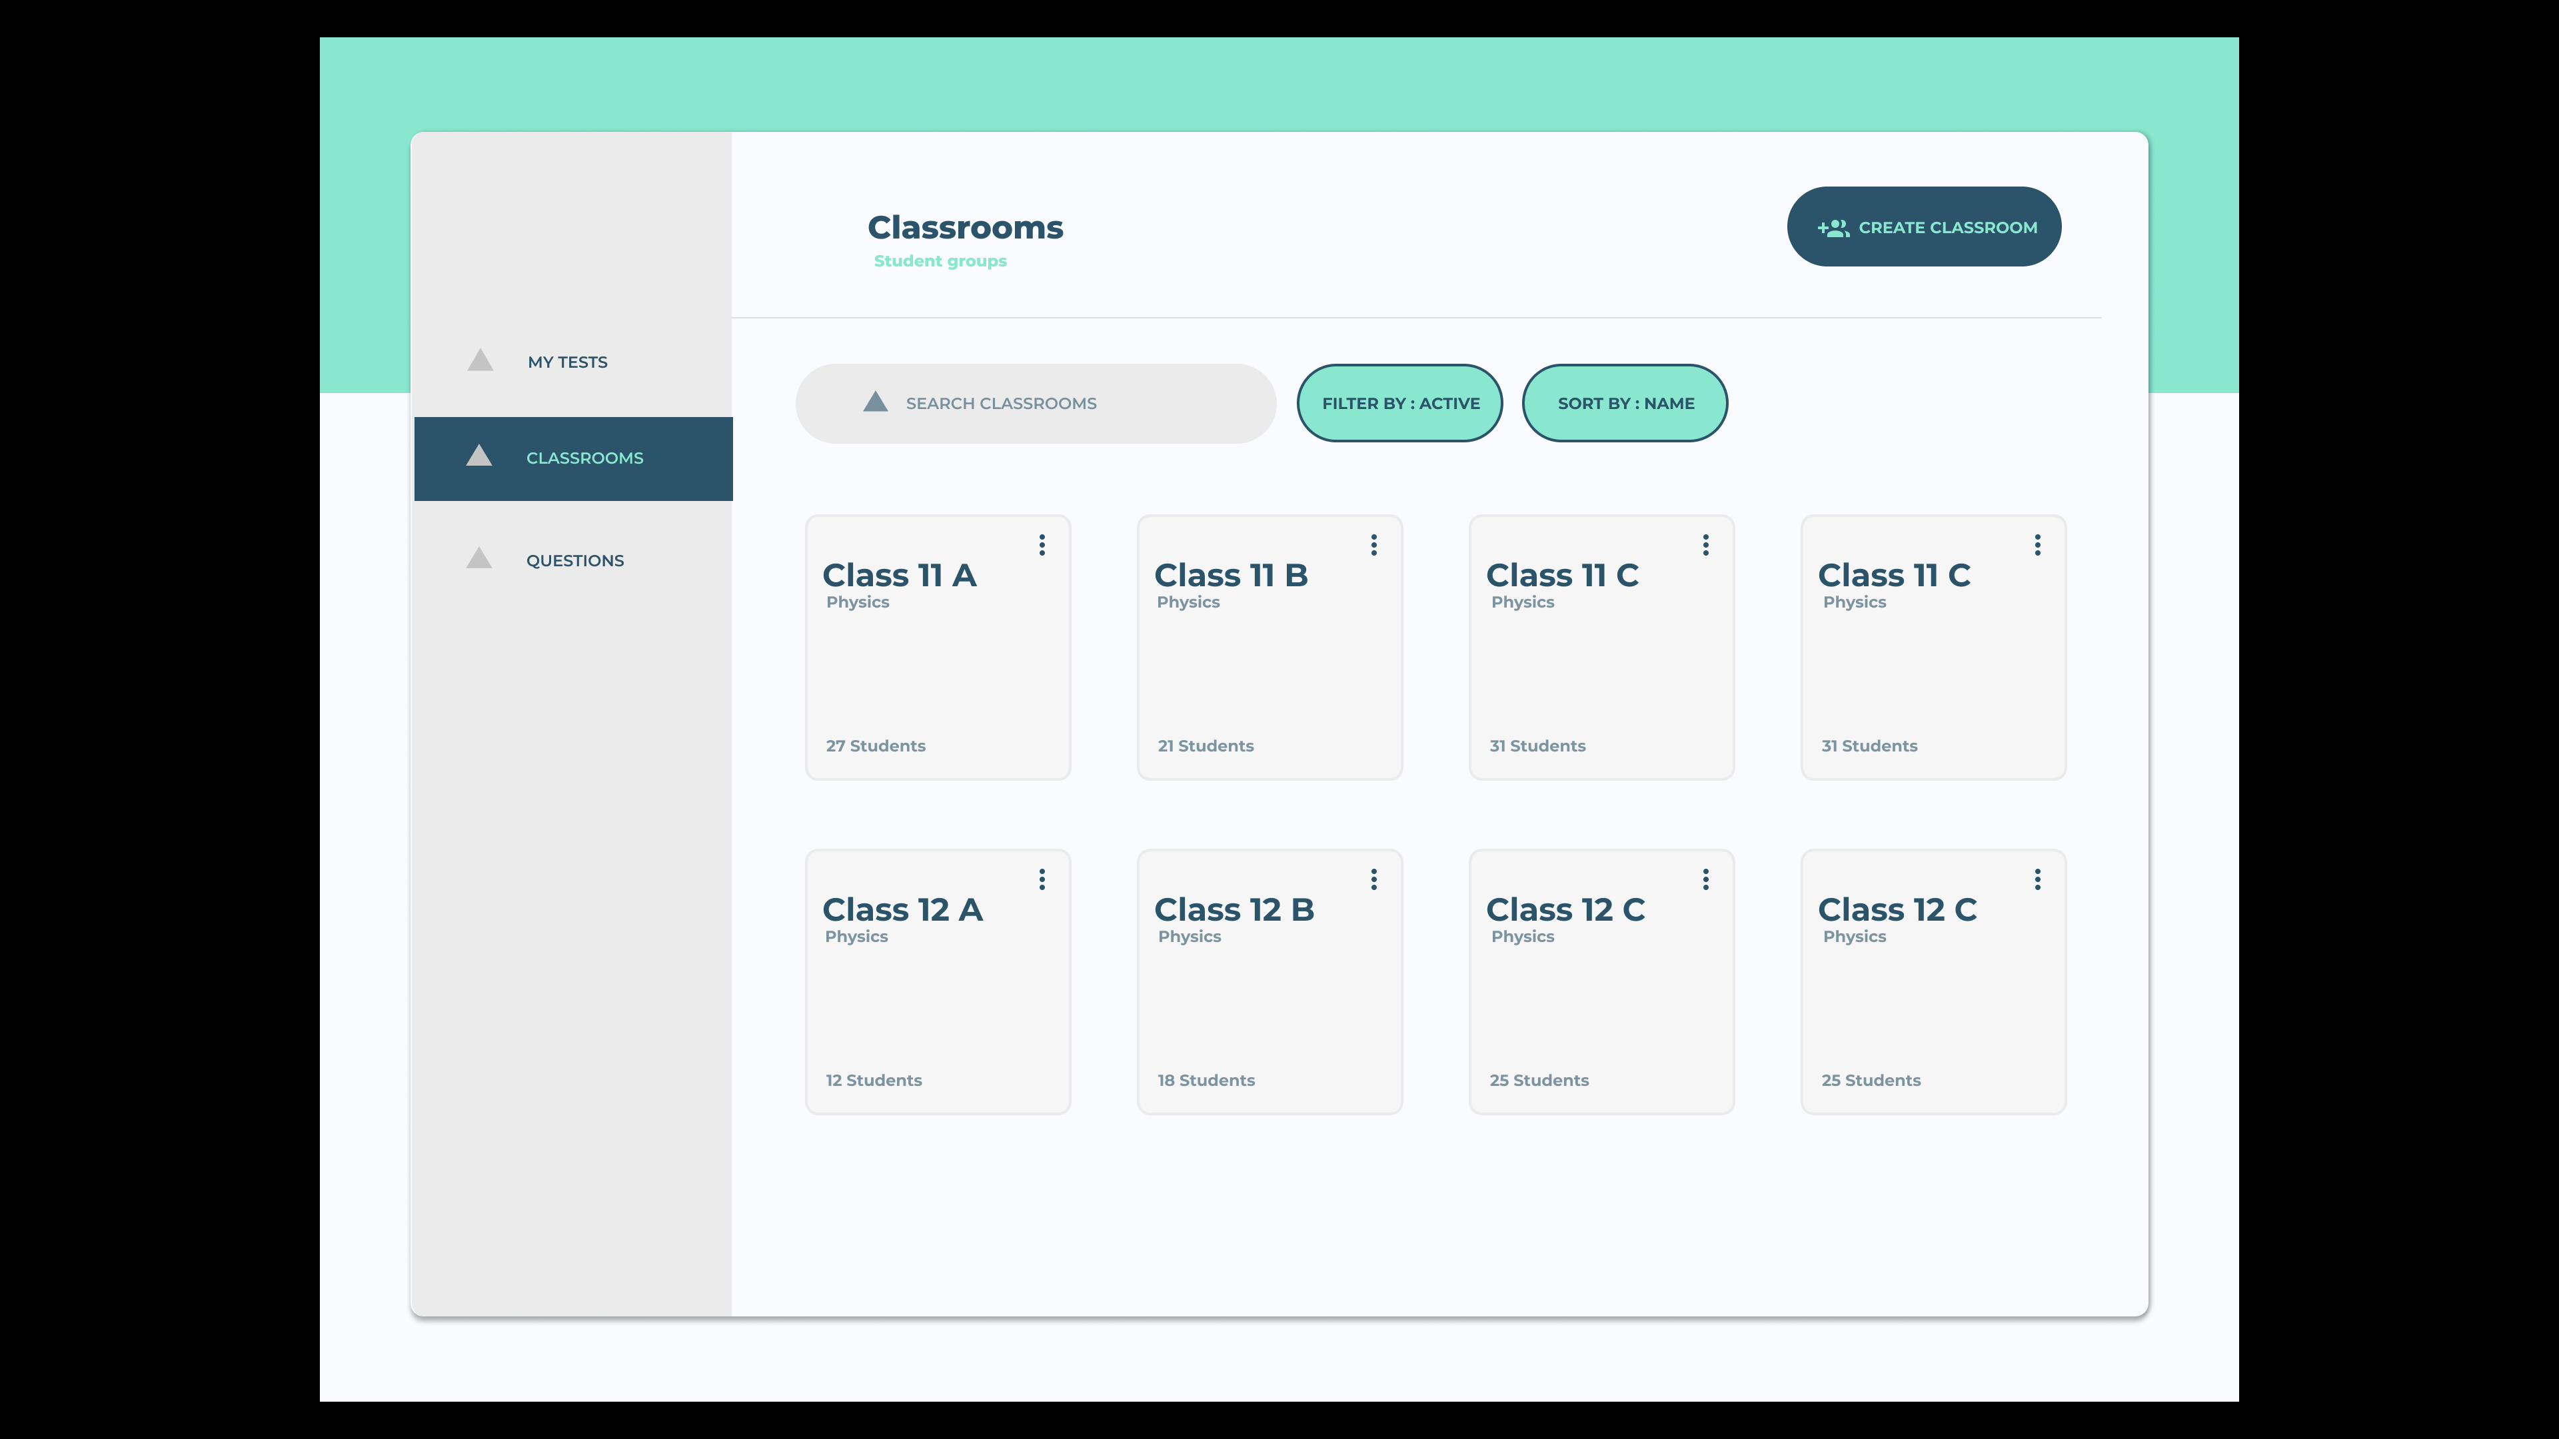The width and height of the screenshot is (2559, 1439).
Task: Open the Questions sidebar section
Action: [x=574, y=561]
